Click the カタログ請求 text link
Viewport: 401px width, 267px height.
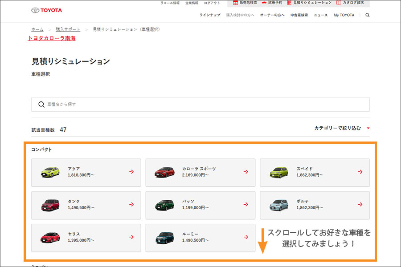pyautogui.click(x=353, y=3)
